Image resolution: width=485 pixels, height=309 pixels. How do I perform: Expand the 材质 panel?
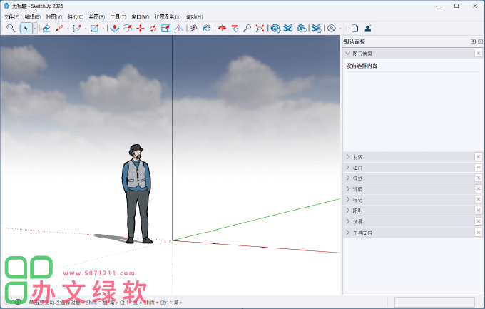click(348, 157)
